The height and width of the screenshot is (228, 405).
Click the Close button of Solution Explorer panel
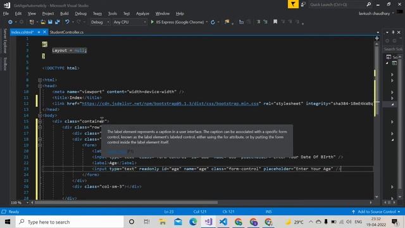(x=399, y=32)
